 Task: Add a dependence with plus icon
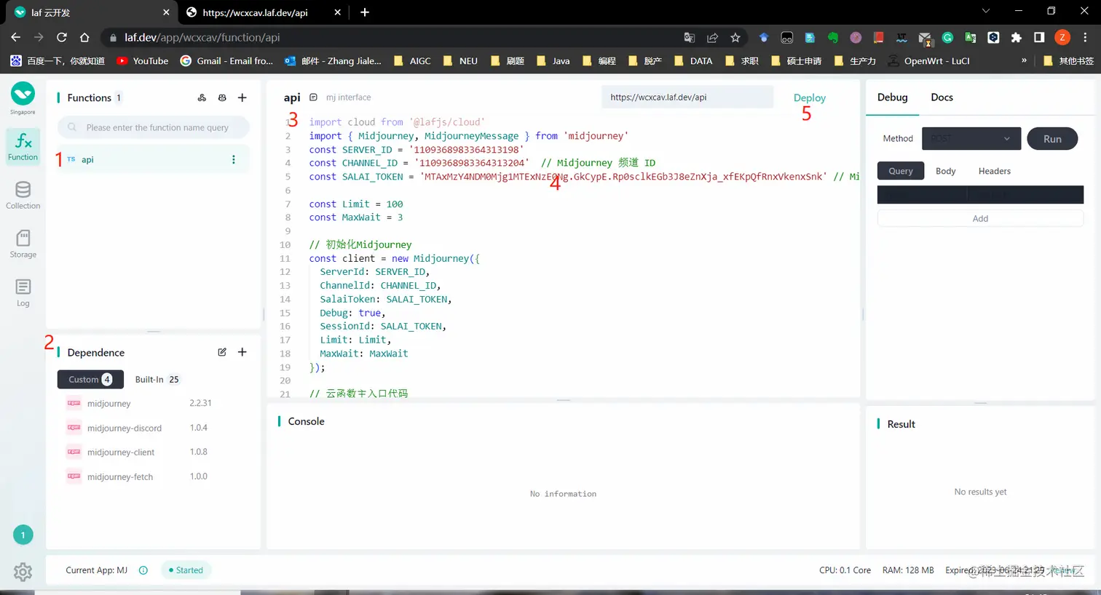tap(242, 352)
